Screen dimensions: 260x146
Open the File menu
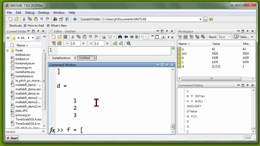[x=9, y=13]
